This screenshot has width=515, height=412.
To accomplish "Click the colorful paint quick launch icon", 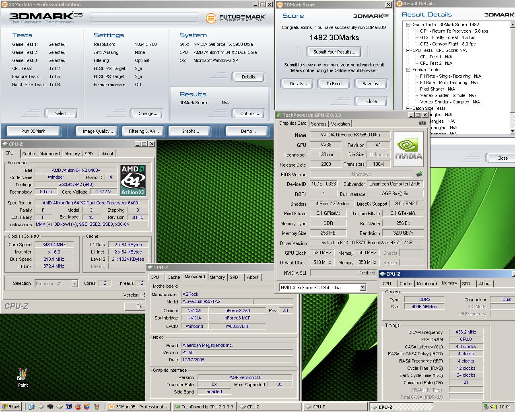I will coord(87,407).
